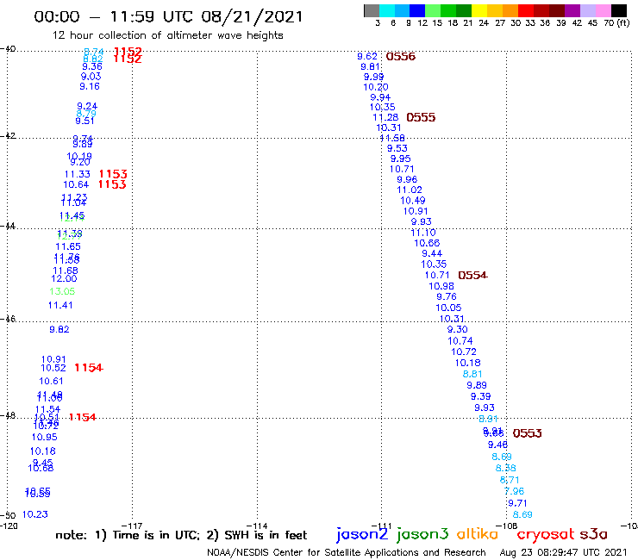Image resolution: width=638 pixels, height=560 pixels.
Task: Select the 0554 time stamp
Action: (x=472, y=276)
